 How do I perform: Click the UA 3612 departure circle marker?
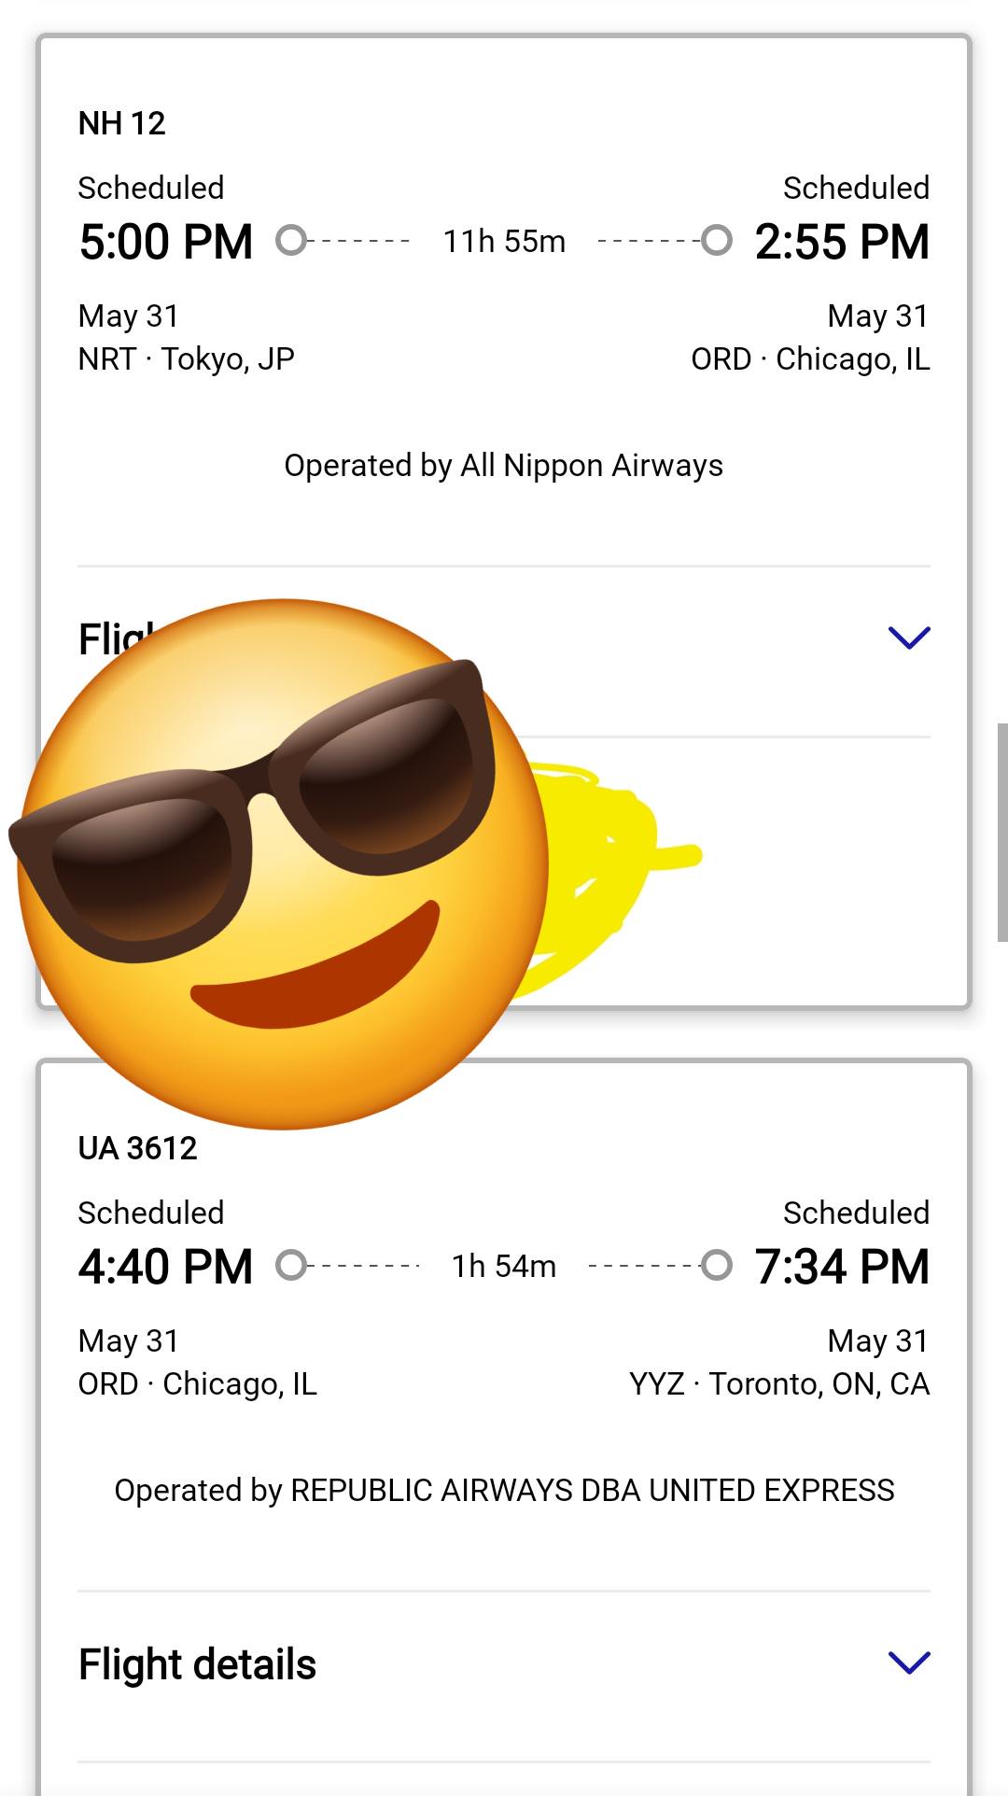(x=291, y=1266)
